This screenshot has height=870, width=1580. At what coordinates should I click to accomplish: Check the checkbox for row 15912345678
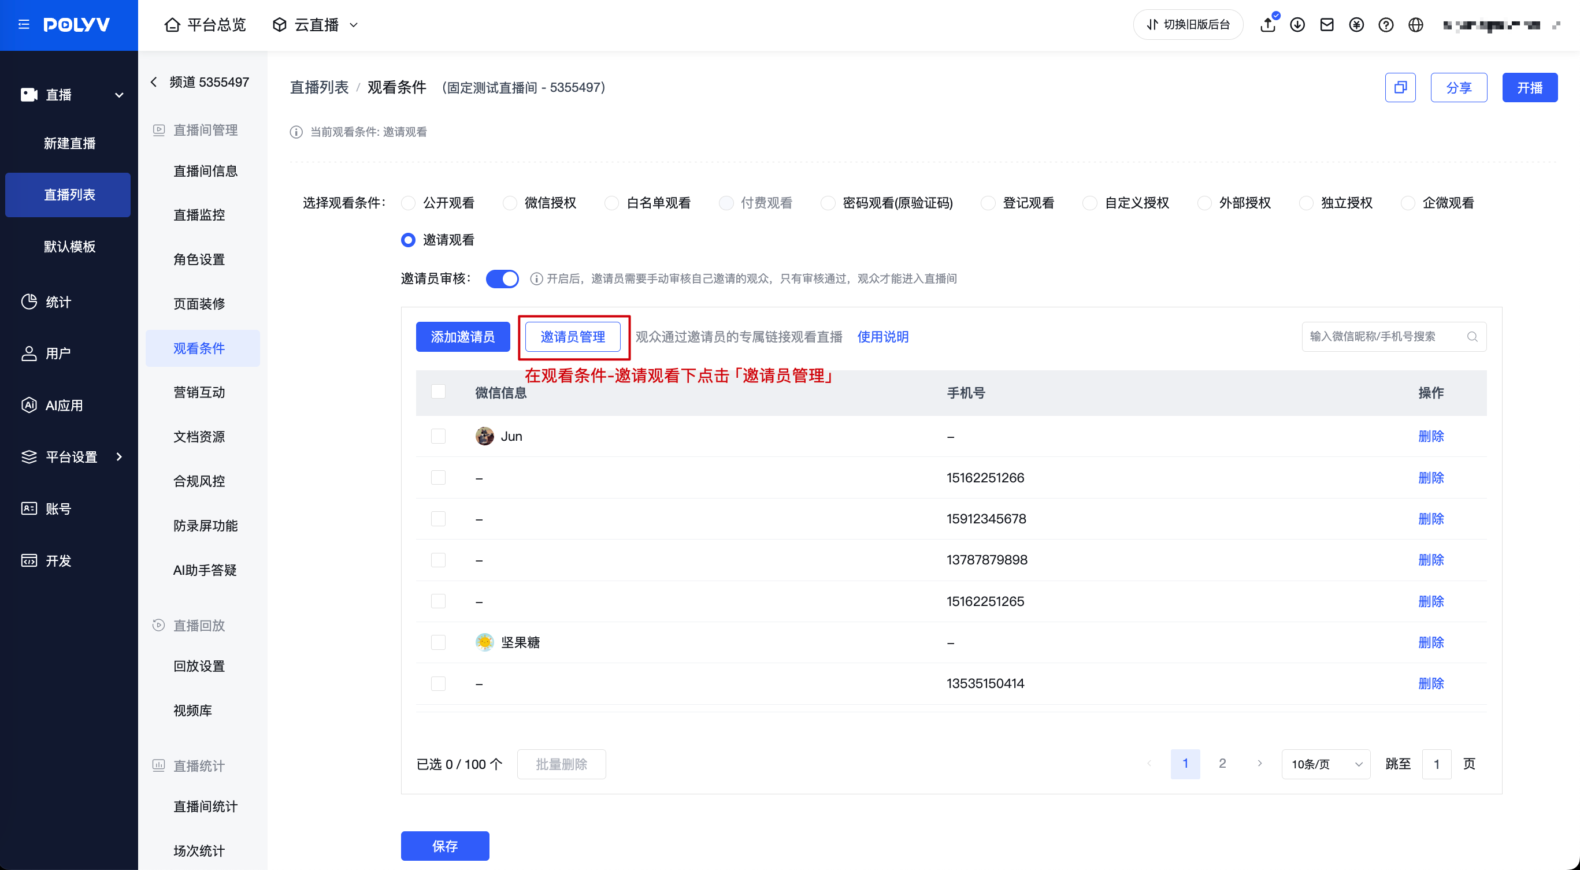coord(438,519)
